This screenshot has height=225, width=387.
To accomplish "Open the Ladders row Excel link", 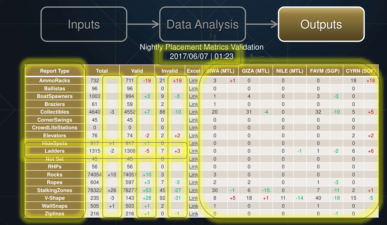I will tap(193, 151).
